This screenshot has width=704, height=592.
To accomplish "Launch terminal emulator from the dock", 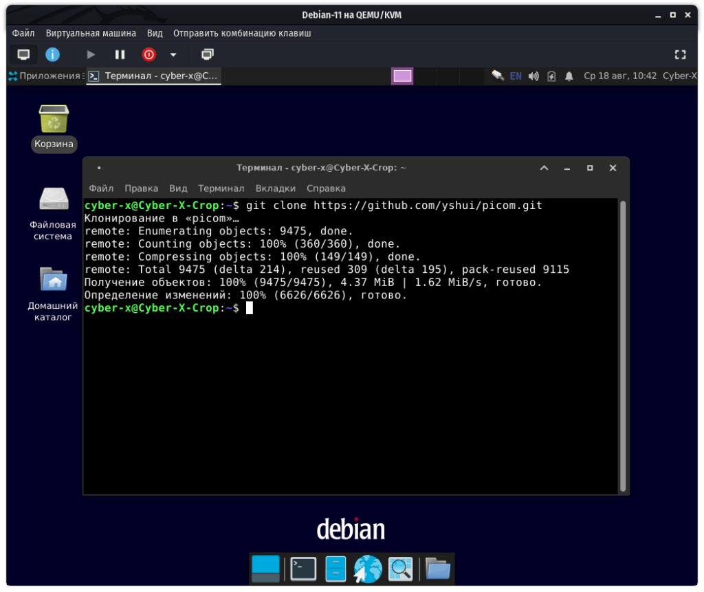I will click(x=303, y=569).
